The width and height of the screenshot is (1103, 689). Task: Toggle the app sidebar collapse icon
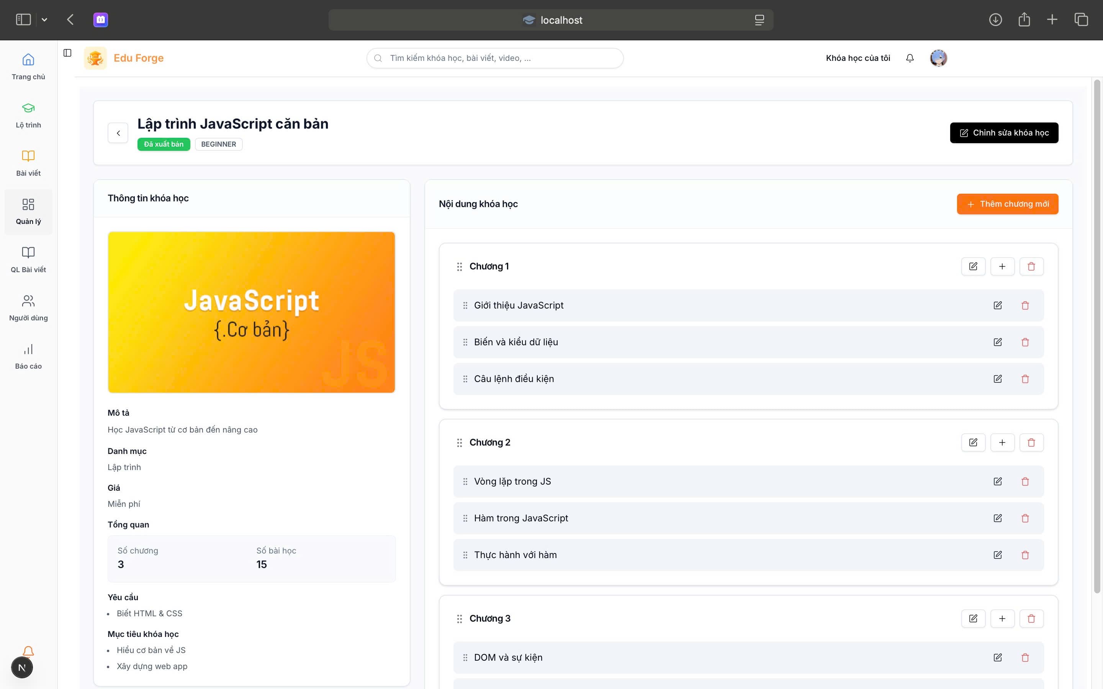pyautogui.click(x=67, y=53)
